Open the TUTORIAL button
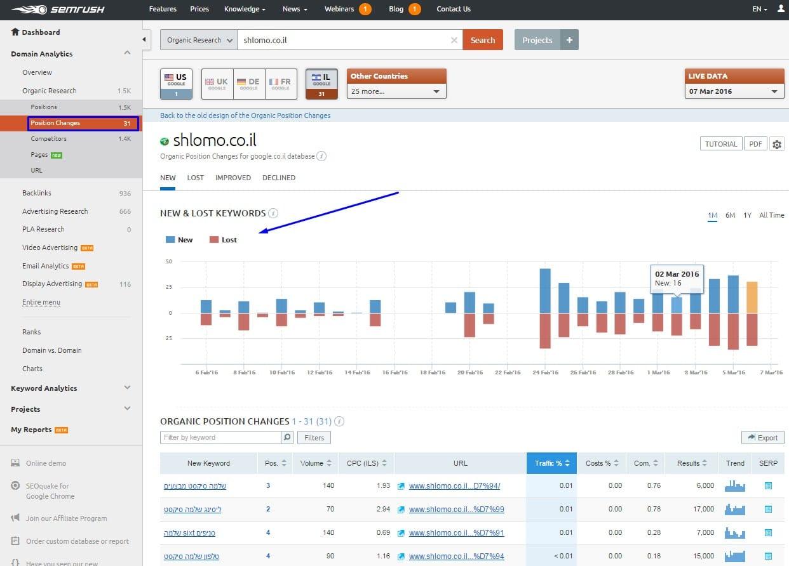Image resolution: width=789 pixels, height=566 pixels. click(721, 144)
